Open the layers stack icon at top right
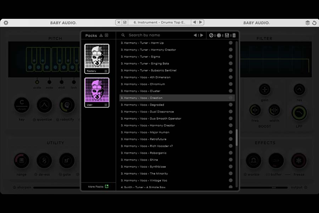 [308, 23]
